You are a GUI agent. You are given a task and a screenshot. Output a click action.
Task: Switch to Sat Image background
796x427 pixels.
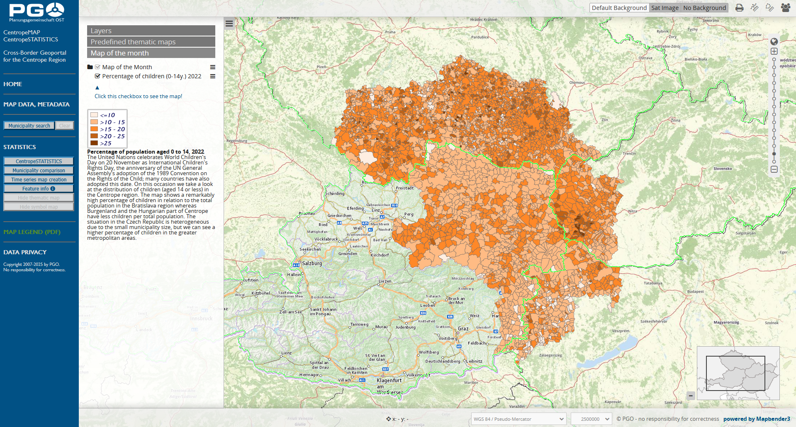[x=665, y=8]
